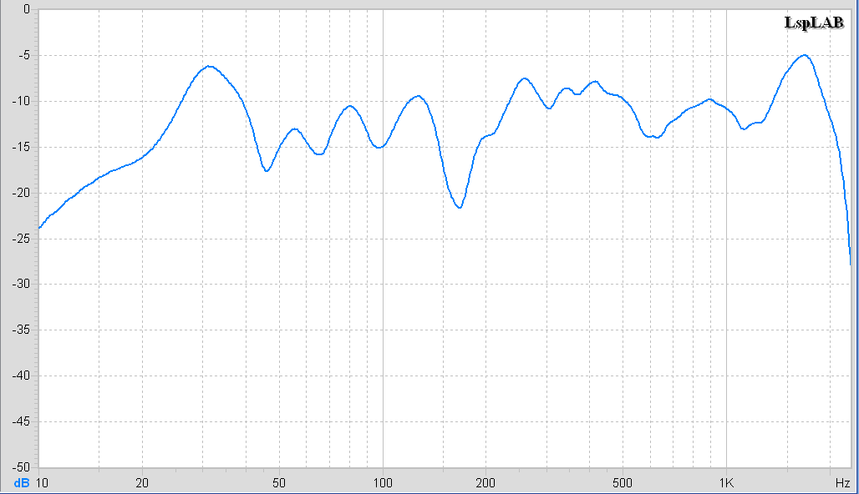Click the 20 label on frequency axis

pos(142,483)
